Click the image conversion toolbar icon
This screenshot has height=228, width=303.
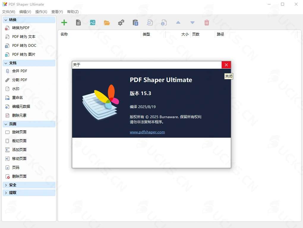(x=93, y=22)
